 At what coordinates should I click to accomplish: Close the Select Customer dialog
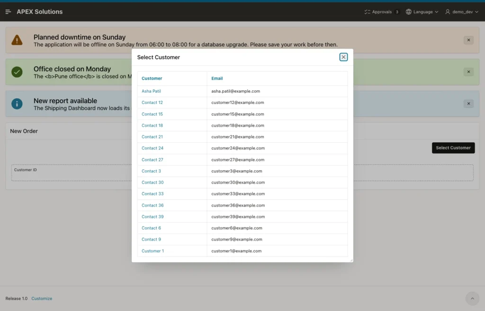(x=343, y=57)
